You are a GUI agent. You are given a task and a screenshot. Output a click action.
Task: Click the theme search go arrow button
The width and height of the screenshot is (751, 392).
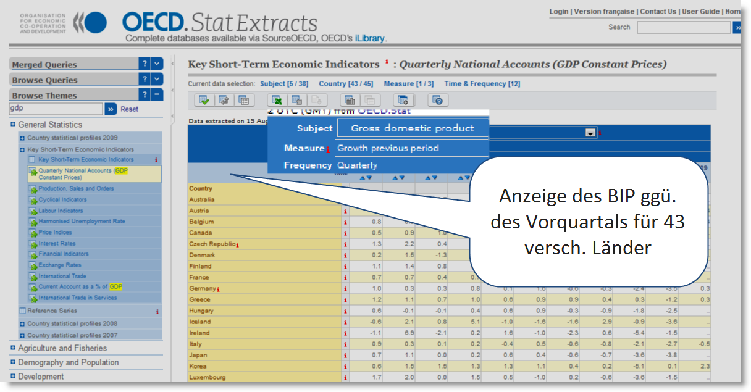point(111,109)
